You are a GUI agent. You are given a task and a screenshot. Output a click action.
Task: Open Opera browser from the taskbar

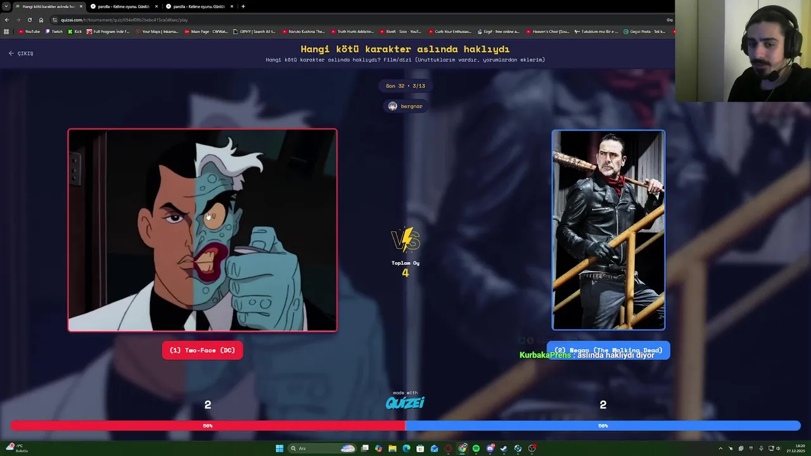448,448
